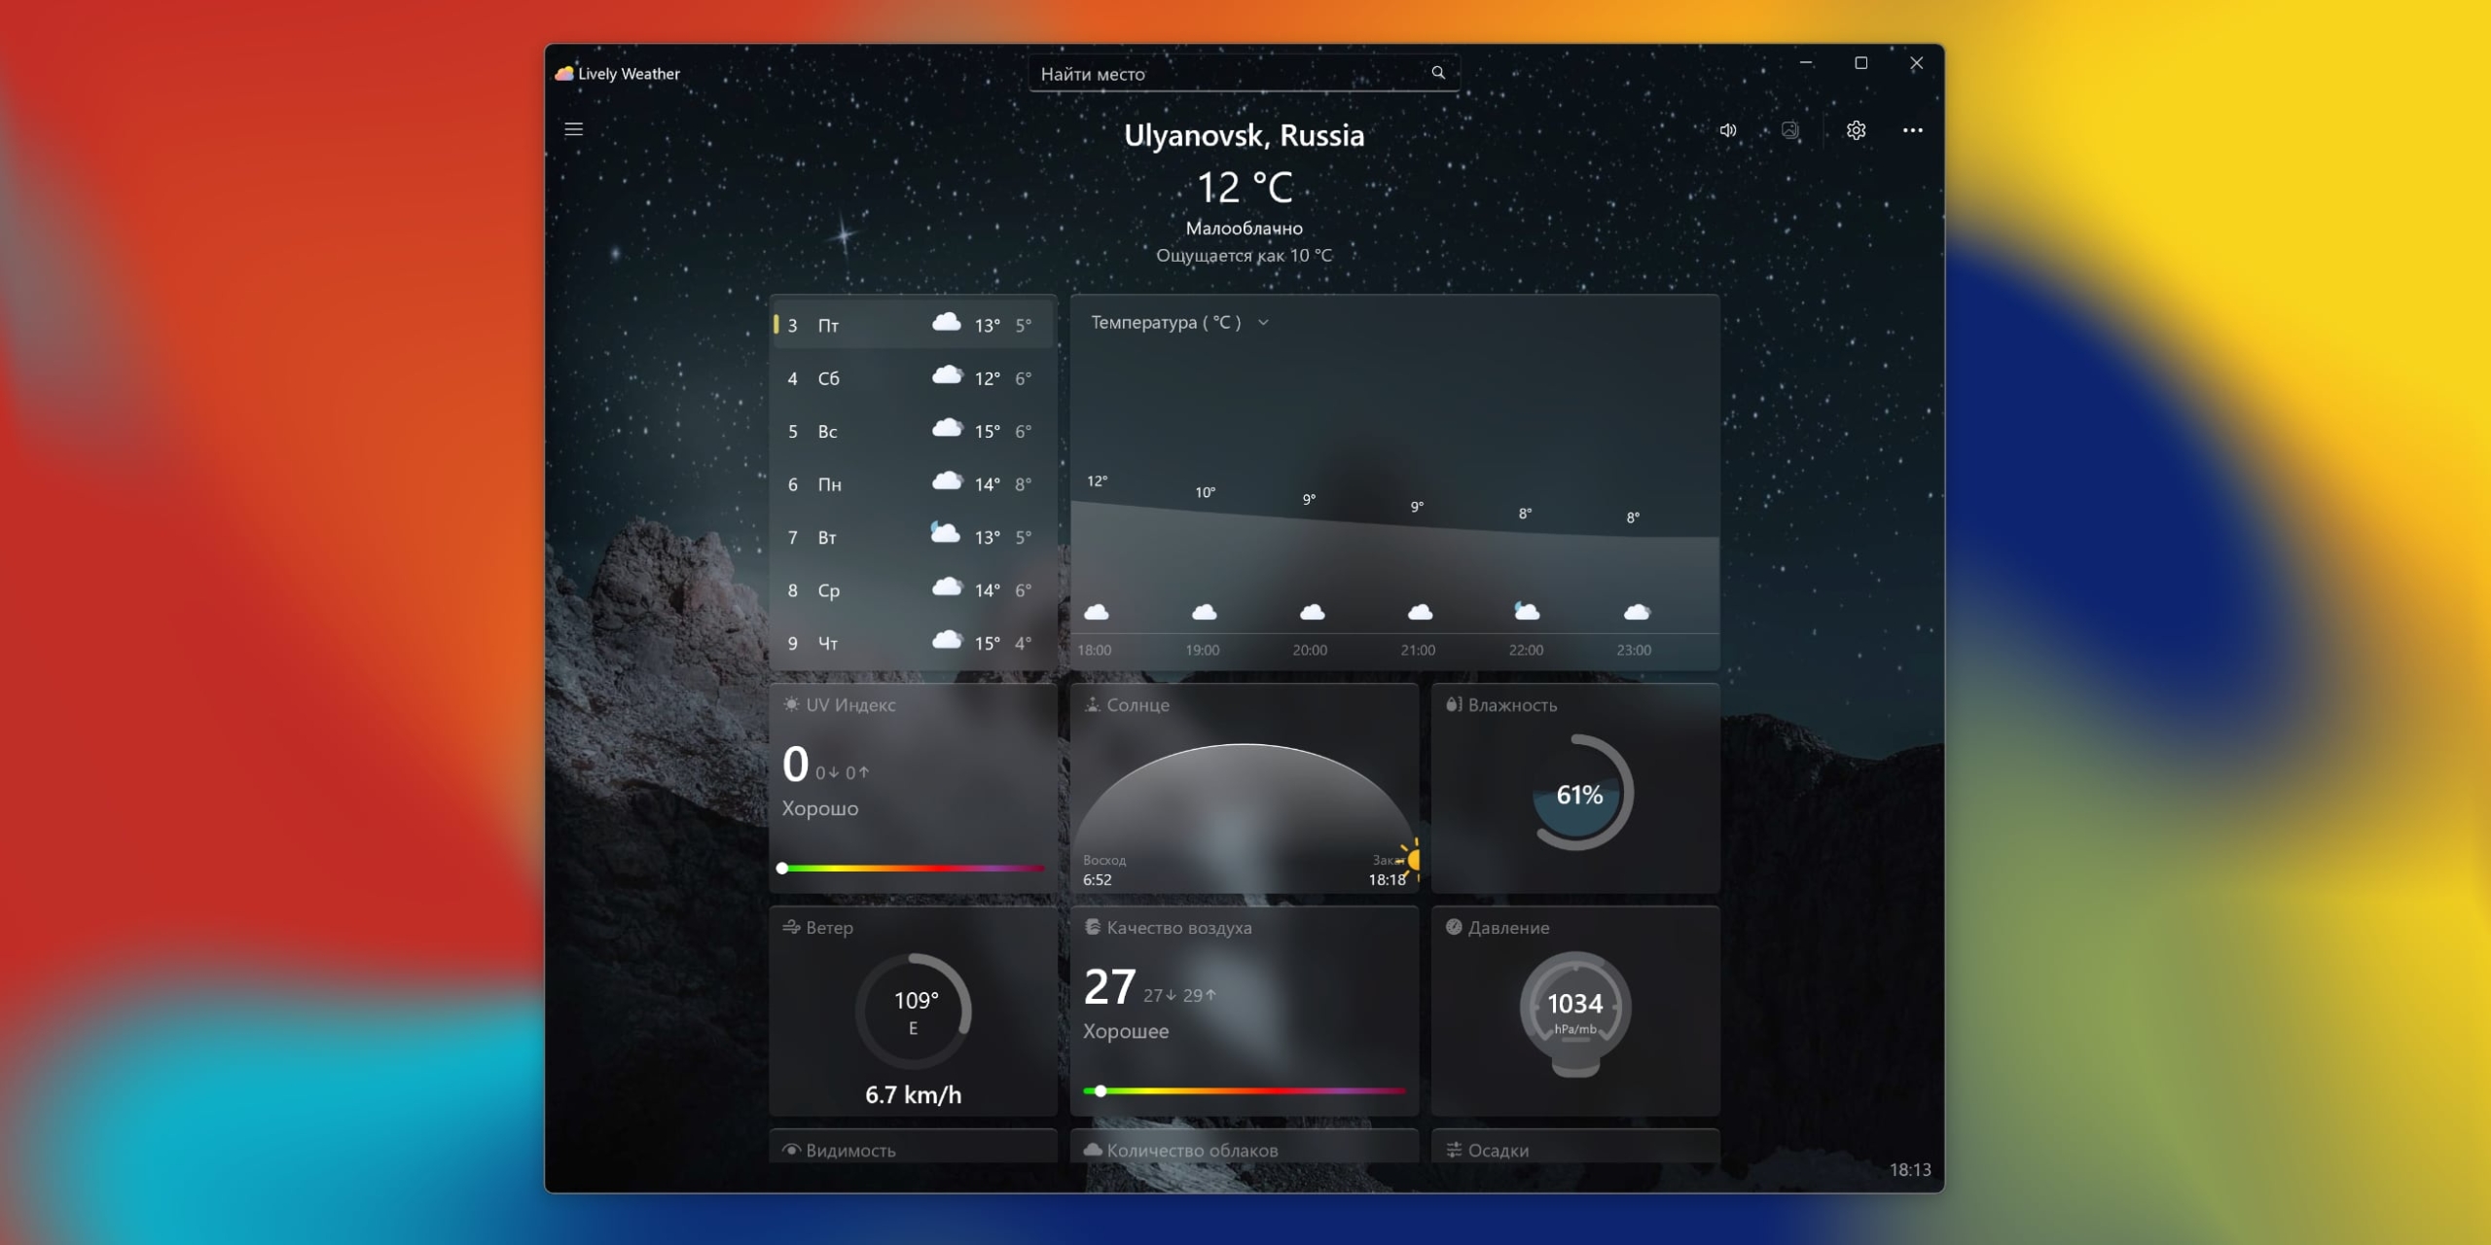Open the ellipsis more-options menu
The image size is (2491, 1245).
(x=1912, y=129)
